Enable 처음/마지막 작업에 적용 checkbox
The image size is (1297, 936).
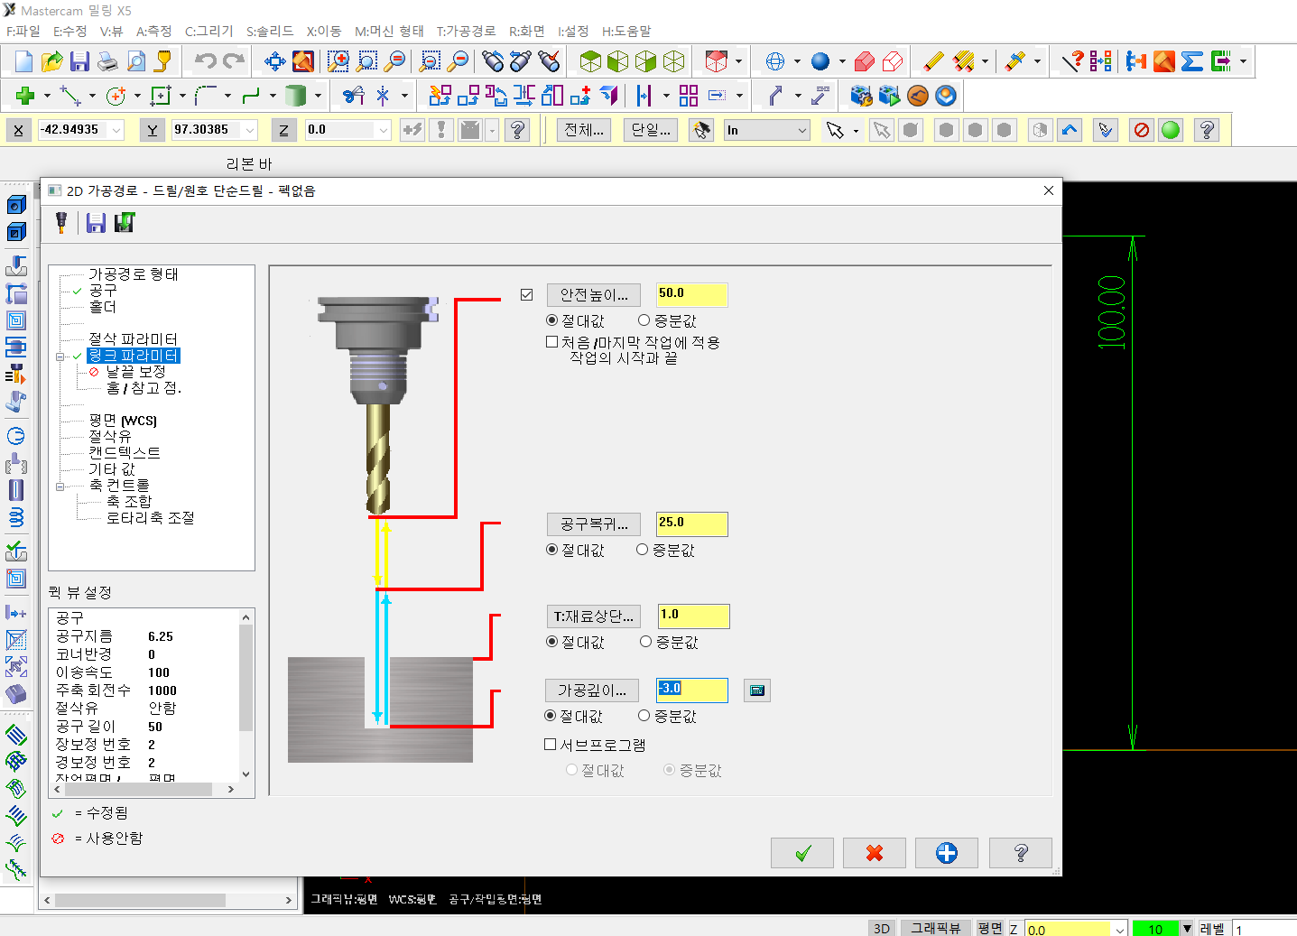552,342
